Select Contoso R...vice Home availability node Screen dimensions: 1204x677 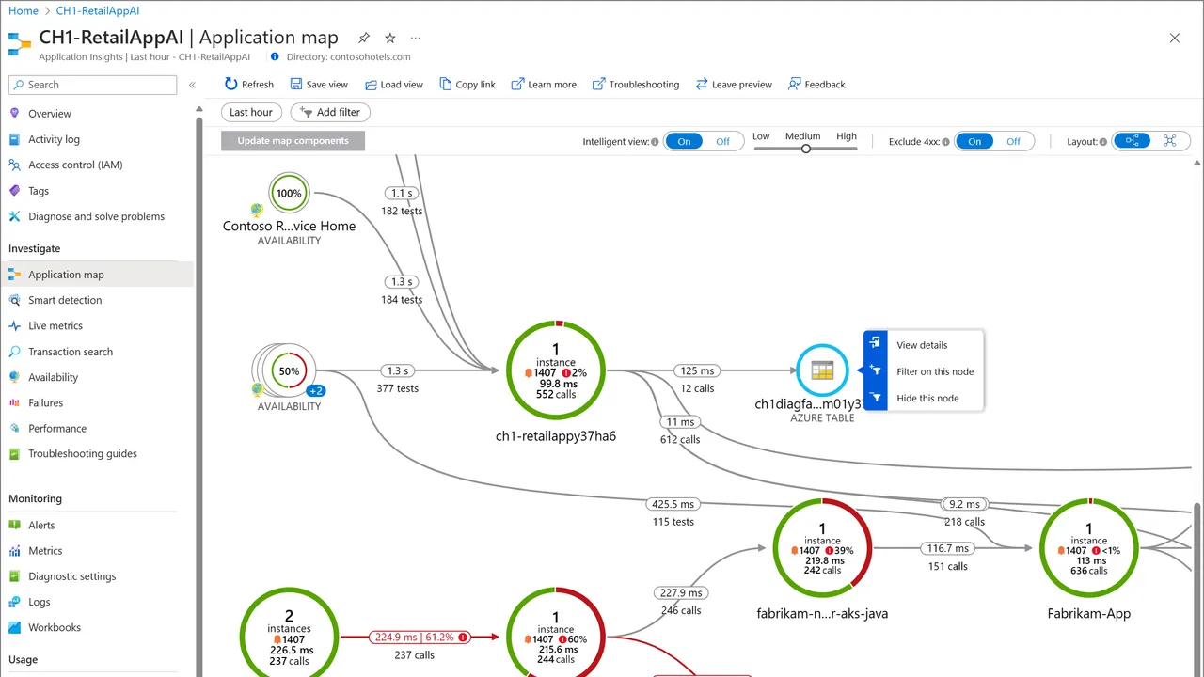[289, 194]
